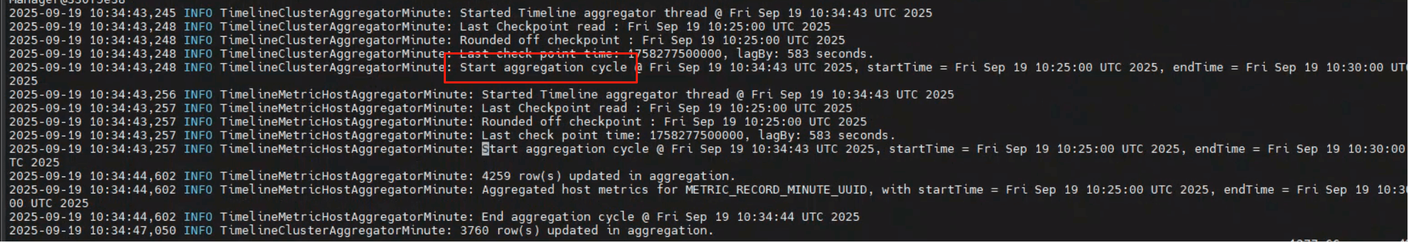
Task: Click 'End aggregation cycle' log message
Action: pyautogui.click(x=557, y=217)
